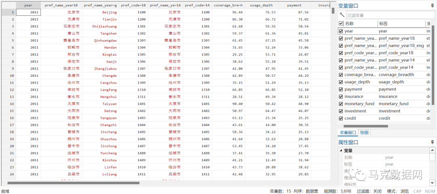Pin the 属性窗口 panel with its pushpin icon
The height and width of the screenshot is (194, 437).
point(432,142)
